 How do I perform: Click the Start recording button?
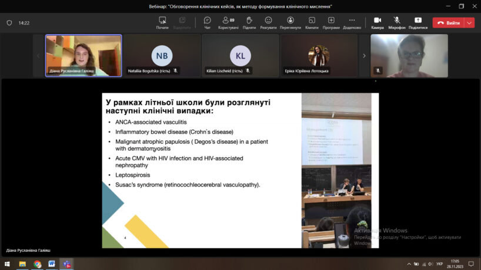click(x=162, y=22)
